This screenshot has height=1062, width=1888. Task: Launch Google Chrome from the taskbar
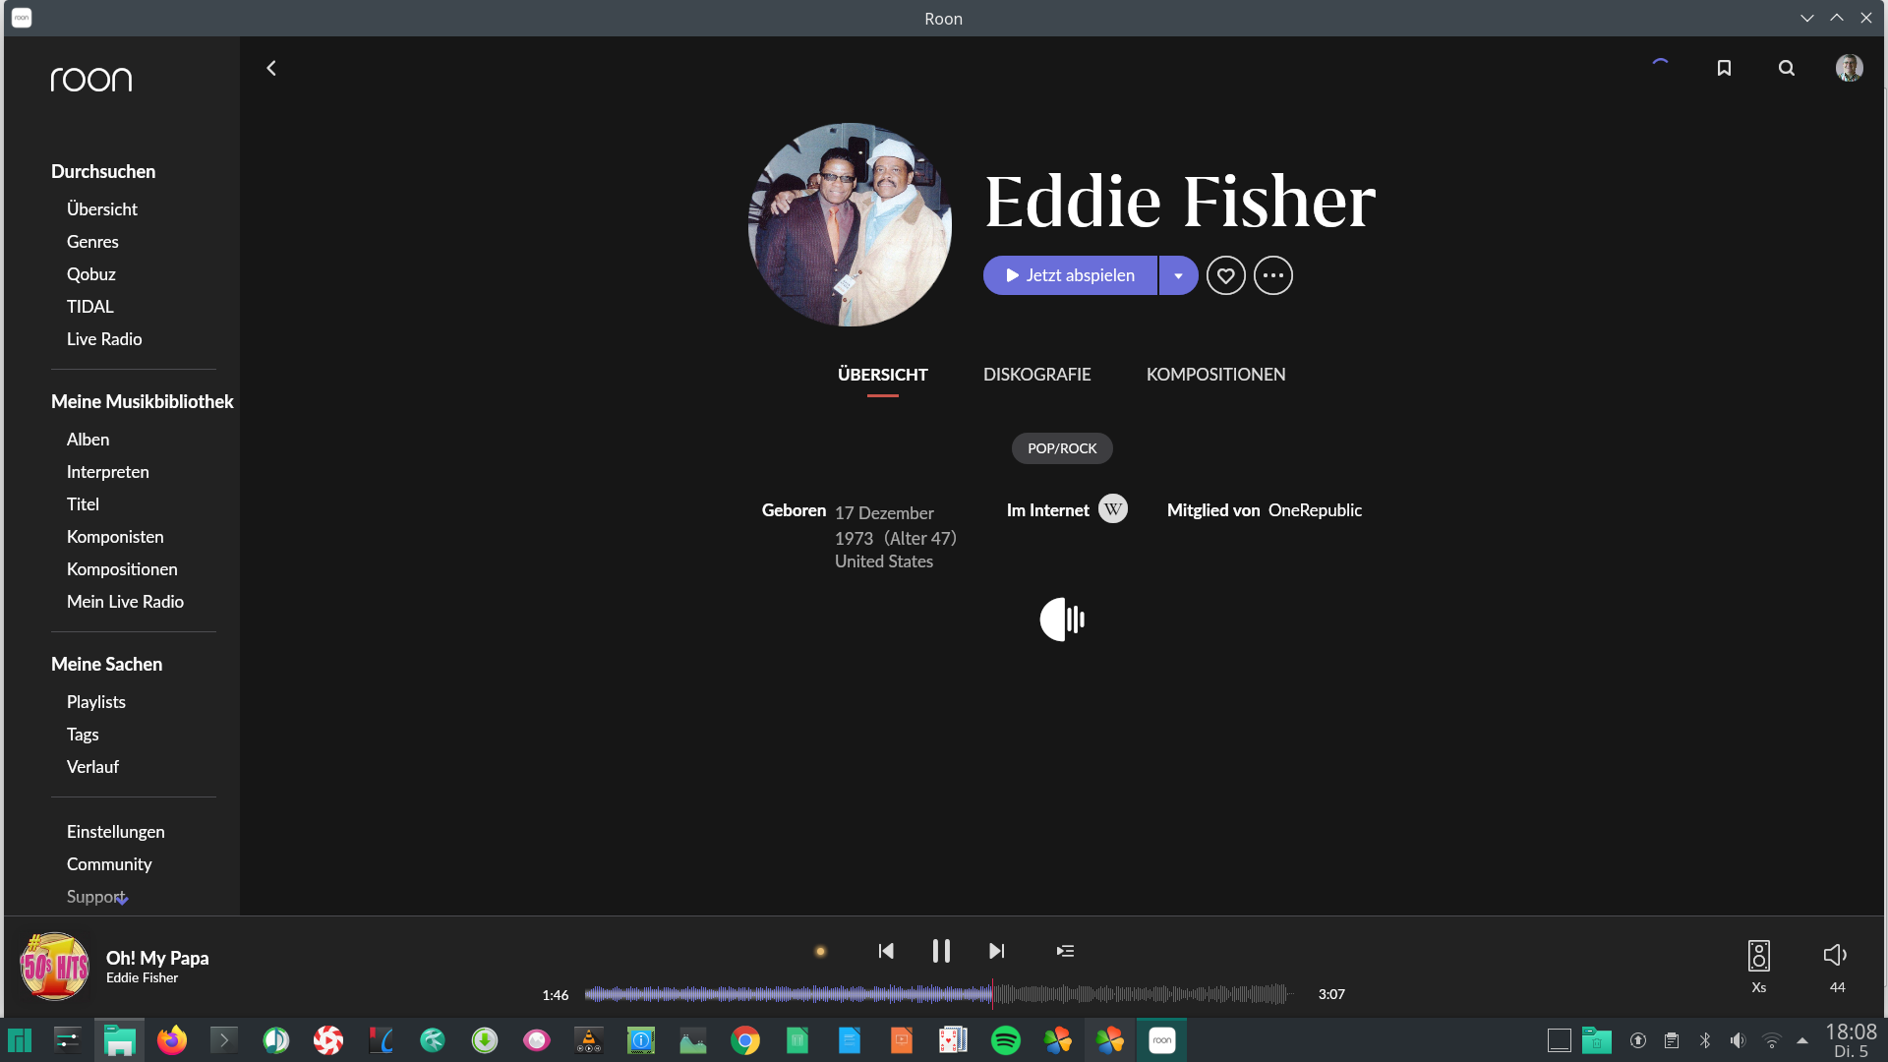(x=745, y=1040)
